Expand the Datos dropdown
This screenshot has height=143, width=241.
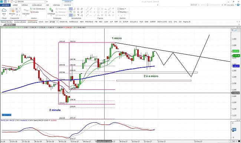click(x=122, y=9)
